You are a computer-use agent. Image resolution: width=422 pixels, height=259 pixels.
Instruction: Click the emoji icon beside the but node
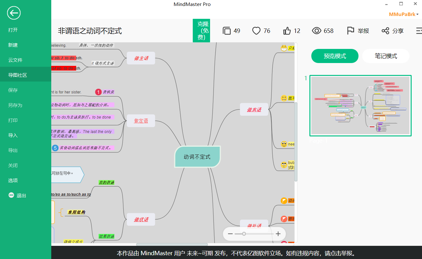coord(284,165)
